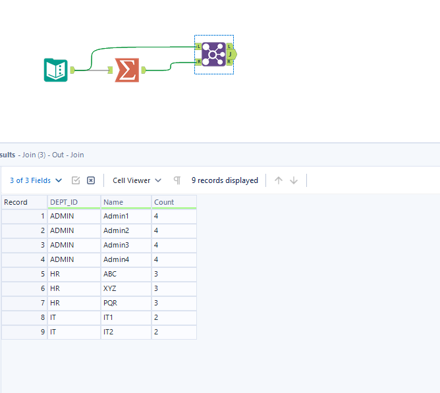The height and width of the screenshot is (393, 440).
Task: Click the Name column header
Action: click(126, 202)
